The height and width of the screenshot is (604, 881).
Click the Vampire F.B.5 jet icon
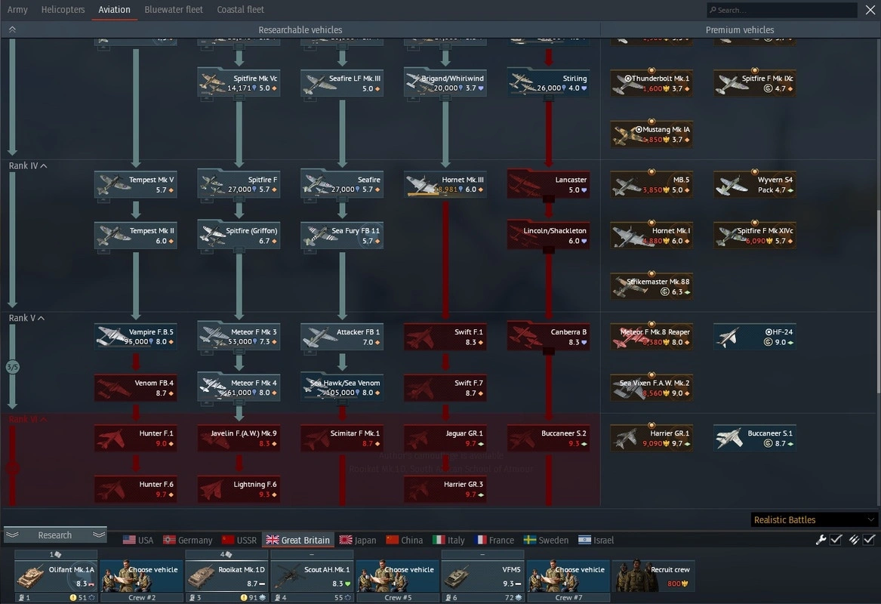(111, 337)
